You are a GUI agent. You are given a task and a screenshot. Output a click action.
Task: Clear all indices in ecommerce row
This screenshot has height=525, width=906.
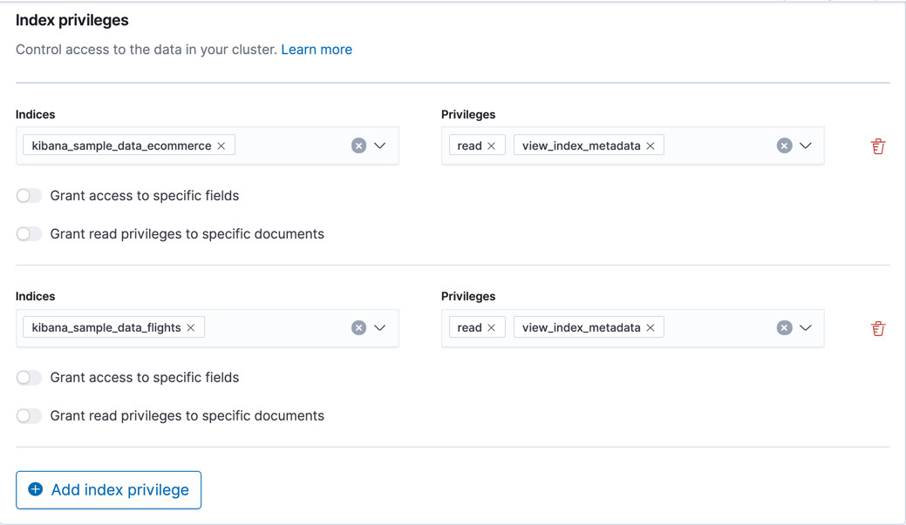358,145
